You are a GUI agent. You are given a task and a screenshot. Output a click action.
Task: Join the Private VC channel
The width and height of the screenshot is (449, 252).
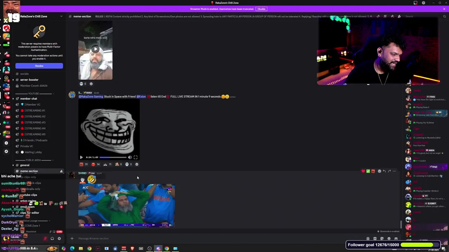pos(39,146)
